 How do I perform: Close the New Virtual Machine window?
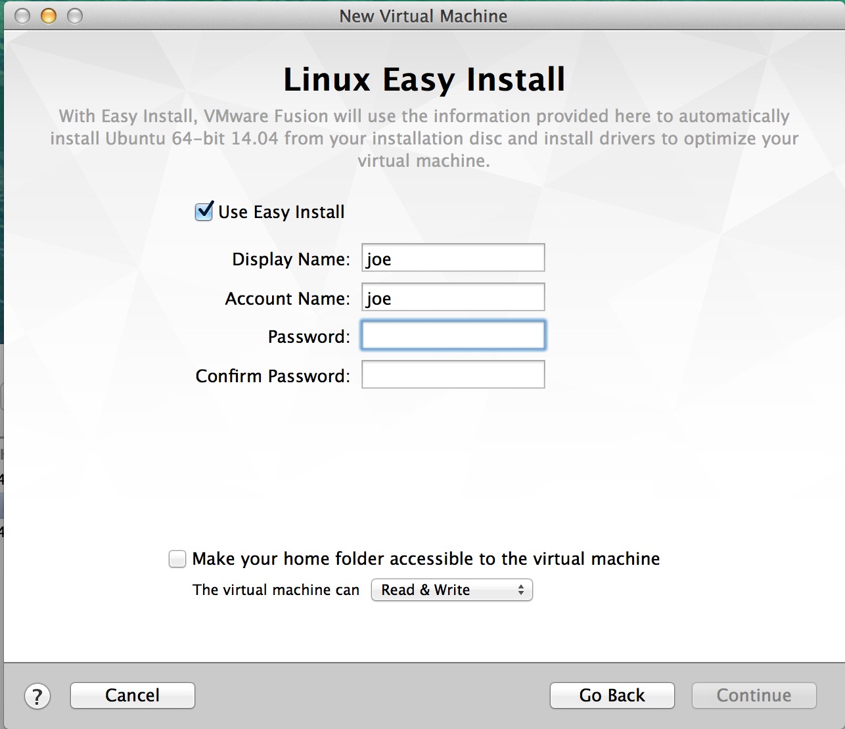22,16
